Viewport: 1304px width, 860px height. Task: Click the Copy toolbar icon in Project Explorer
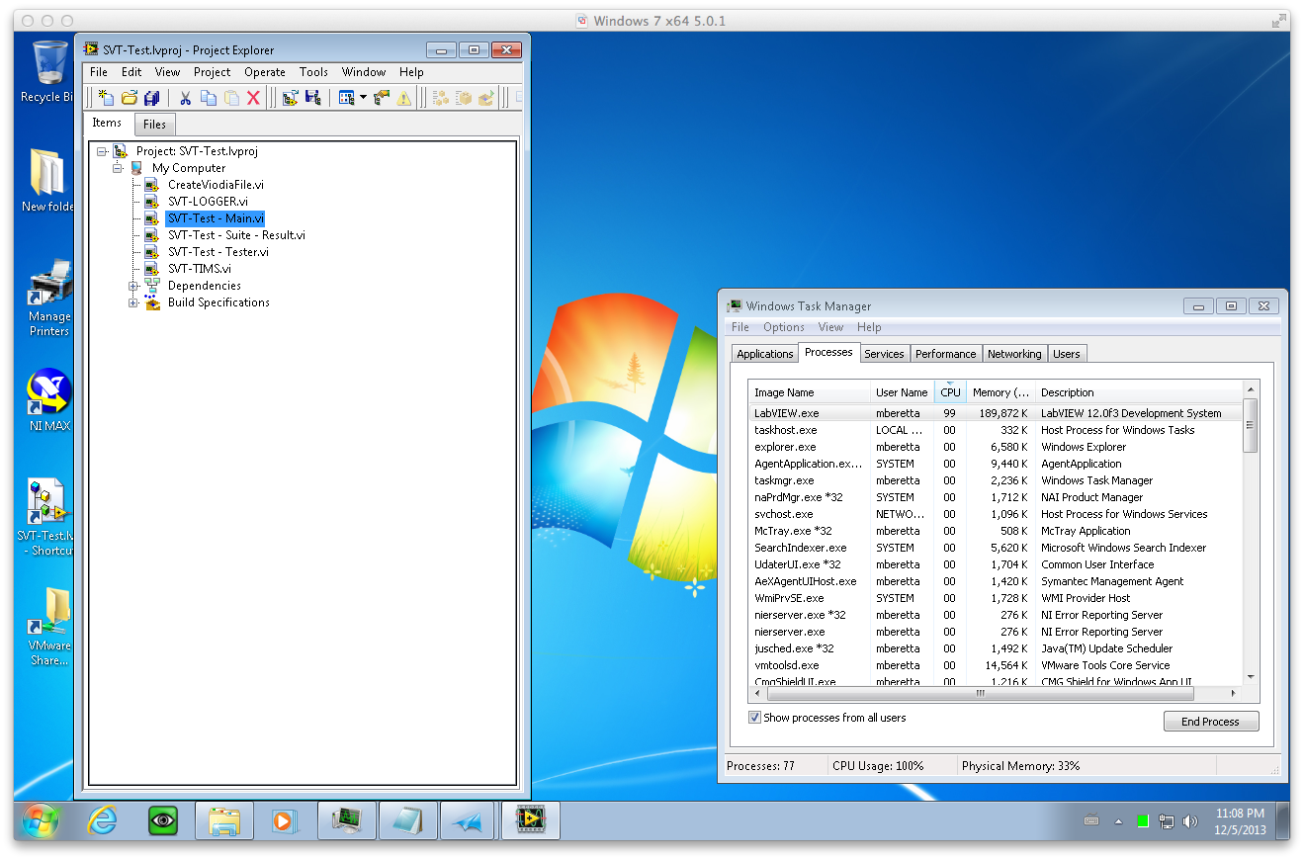(208, 97)
